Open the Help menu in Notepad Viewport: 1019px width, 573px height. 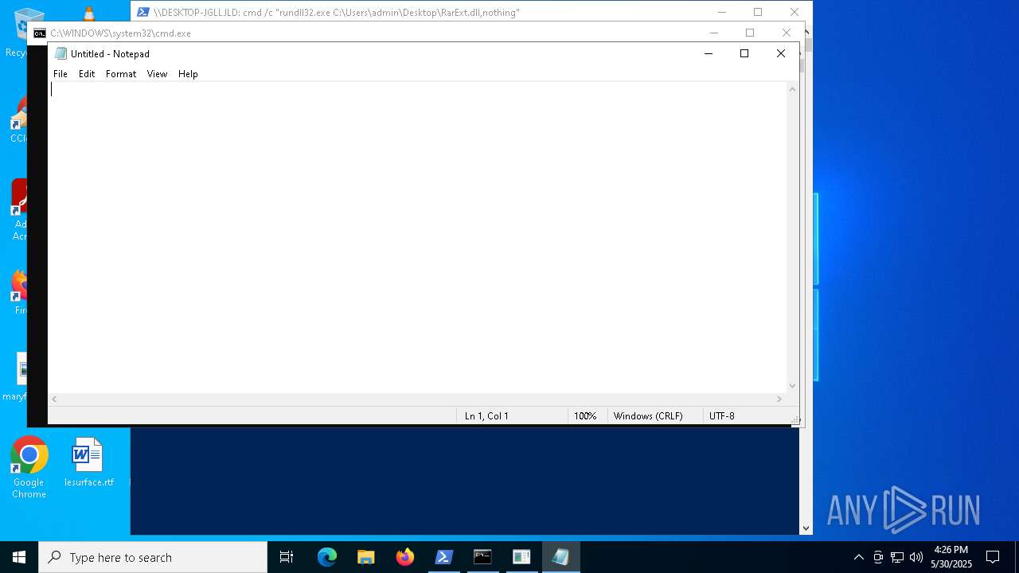[x=188, y=74]
